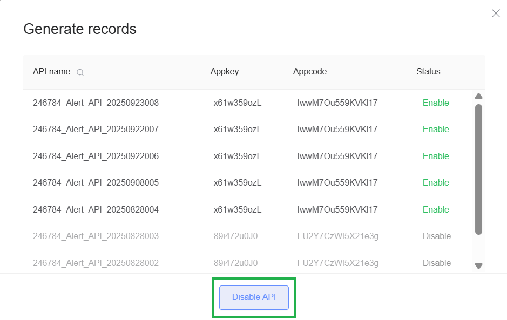The width and height of the screenshot is (507, 320).
Task: Click the Appkey column header
Action: [225, 71]
